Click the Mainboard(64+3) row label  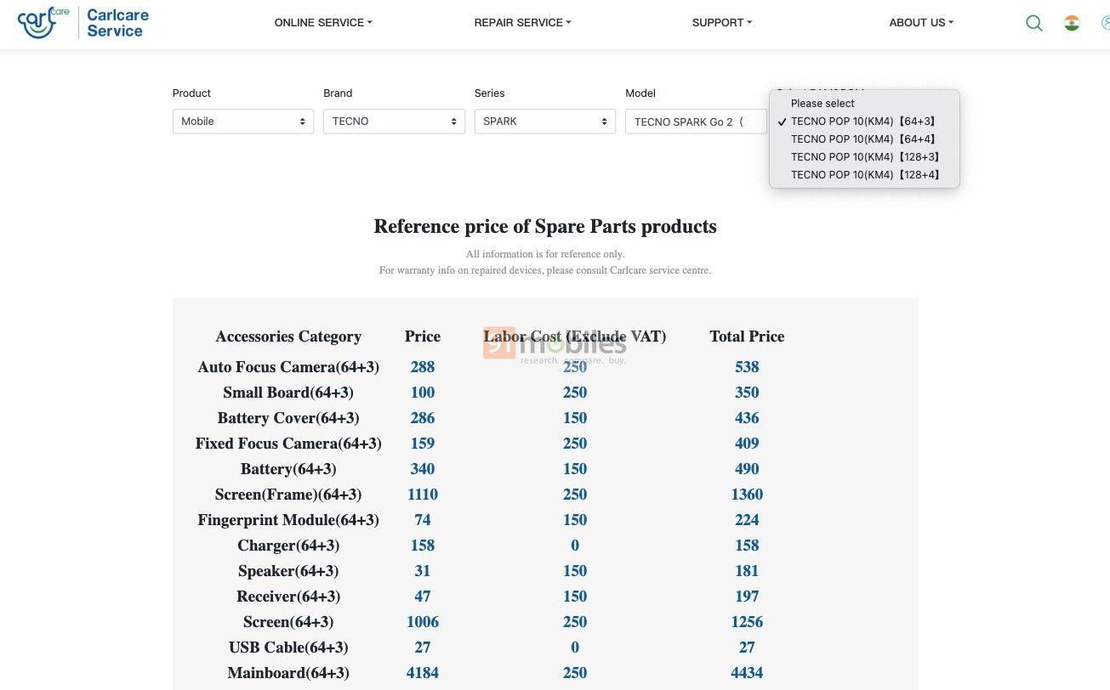pos(288,673)
